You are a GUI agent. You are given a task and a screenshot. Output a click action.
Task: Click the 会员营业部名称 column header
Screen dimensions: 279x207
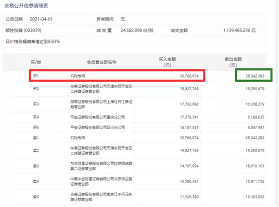click(101, 62)
